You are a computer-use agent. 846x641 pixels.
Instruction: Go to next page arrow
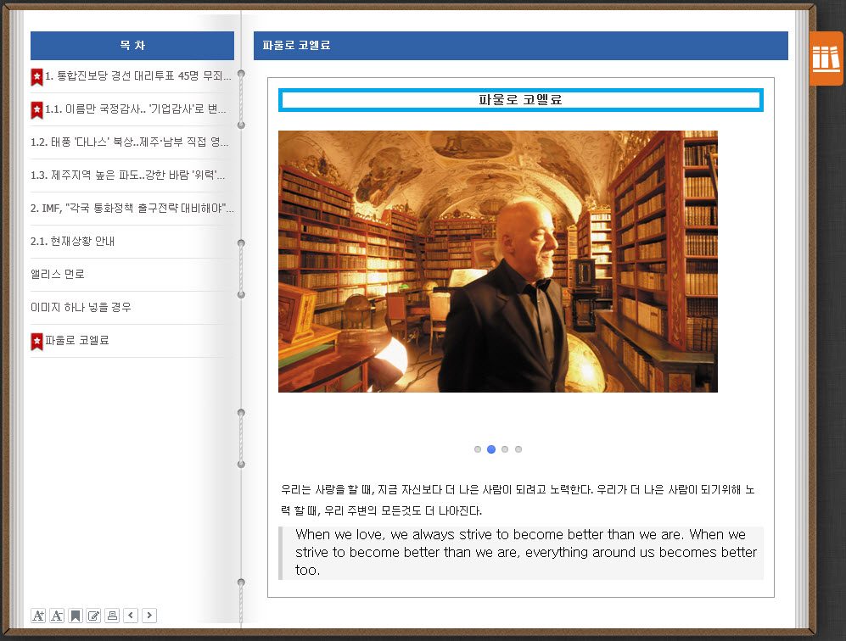(x=149, y=615)
